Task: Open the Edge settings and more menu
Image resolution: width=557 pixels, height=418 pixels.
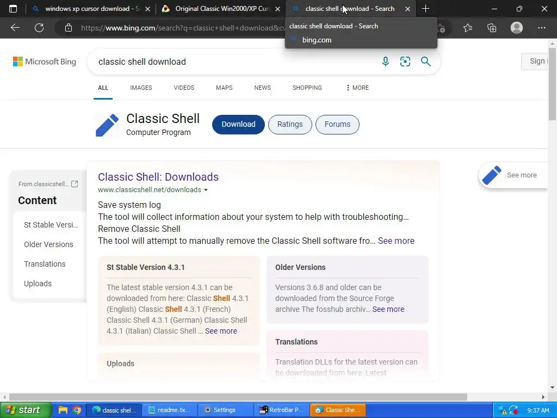Action: (541, 28)
